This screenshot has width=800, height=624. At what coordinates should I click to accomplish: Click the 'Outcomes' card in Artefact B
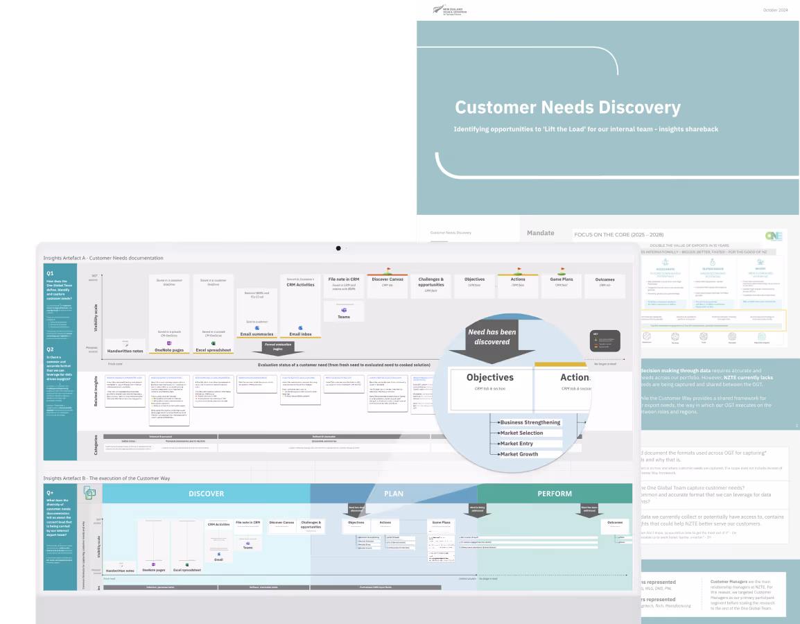616,526
